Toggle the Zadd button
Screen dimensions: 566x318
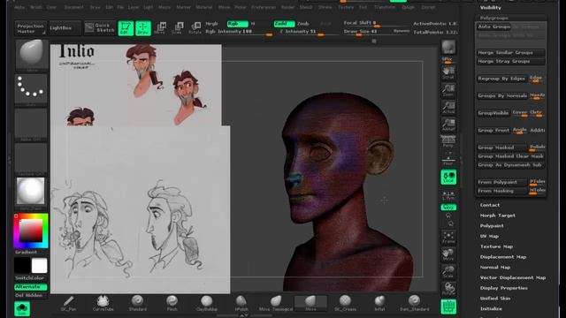pyautogui.click(x=284, y=24)
